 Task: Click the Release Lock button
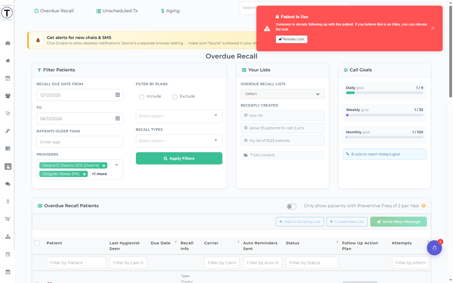[x=292, y=39]
